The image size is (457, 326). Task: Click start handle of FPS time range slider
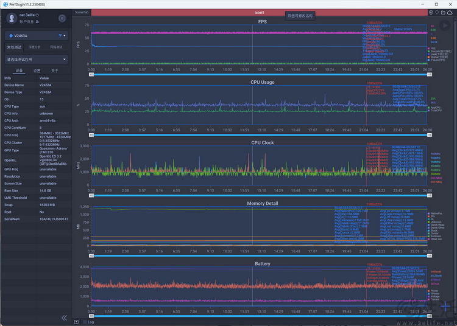click(91, 74)
